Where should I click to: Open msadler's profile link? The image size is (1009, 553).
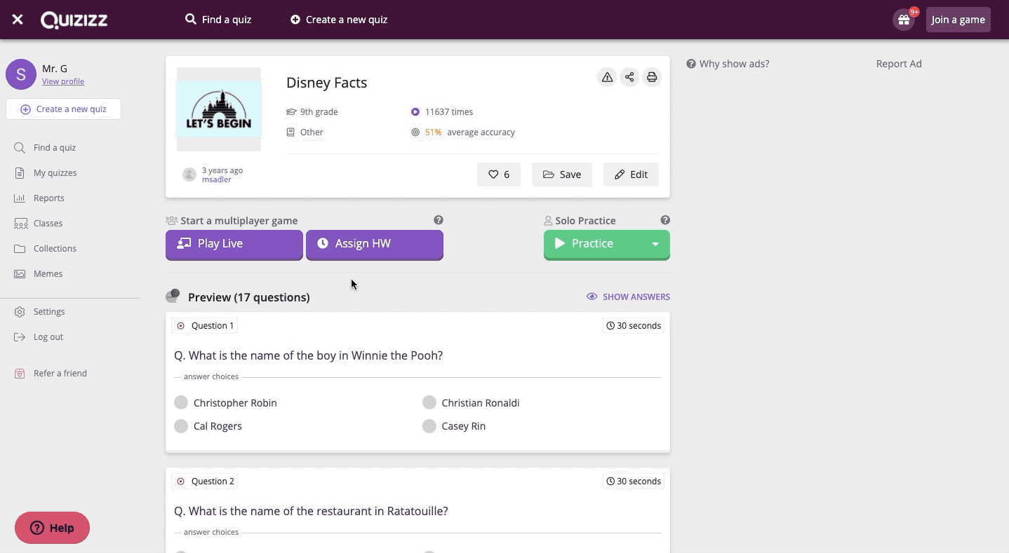[215, 179]
